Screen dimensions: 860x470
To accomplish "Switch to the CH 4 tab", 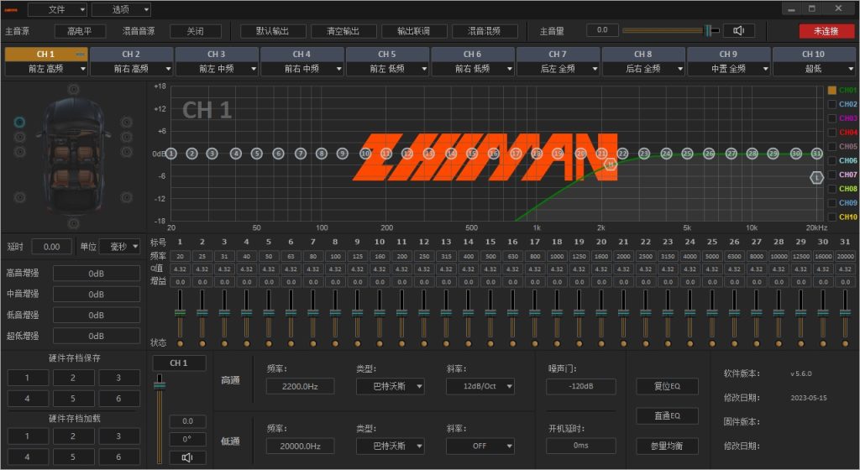I will click(x=302, y=55).
